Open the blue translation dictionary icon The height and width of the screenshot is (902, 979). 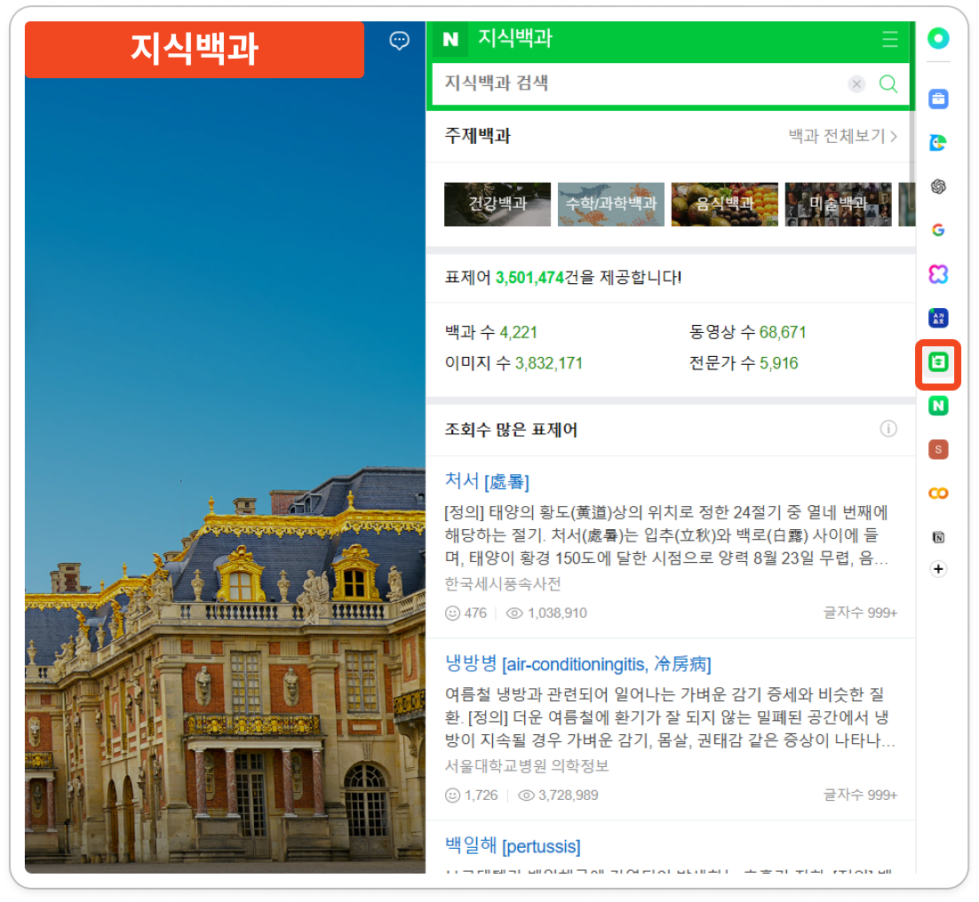[x=938, y=318]
